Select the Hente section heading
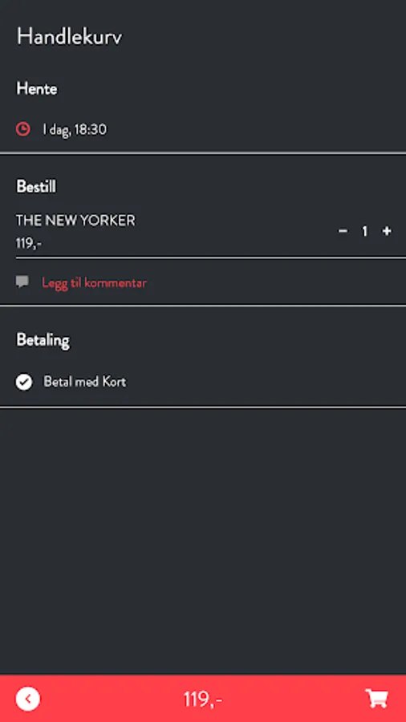406x722 pixels. (37, 88)
